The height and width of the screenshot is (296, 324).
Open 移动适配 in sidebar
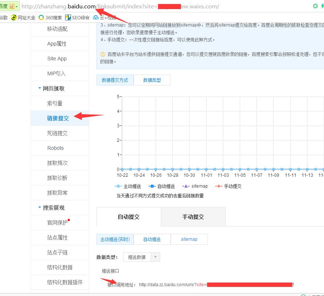[60, 29]
